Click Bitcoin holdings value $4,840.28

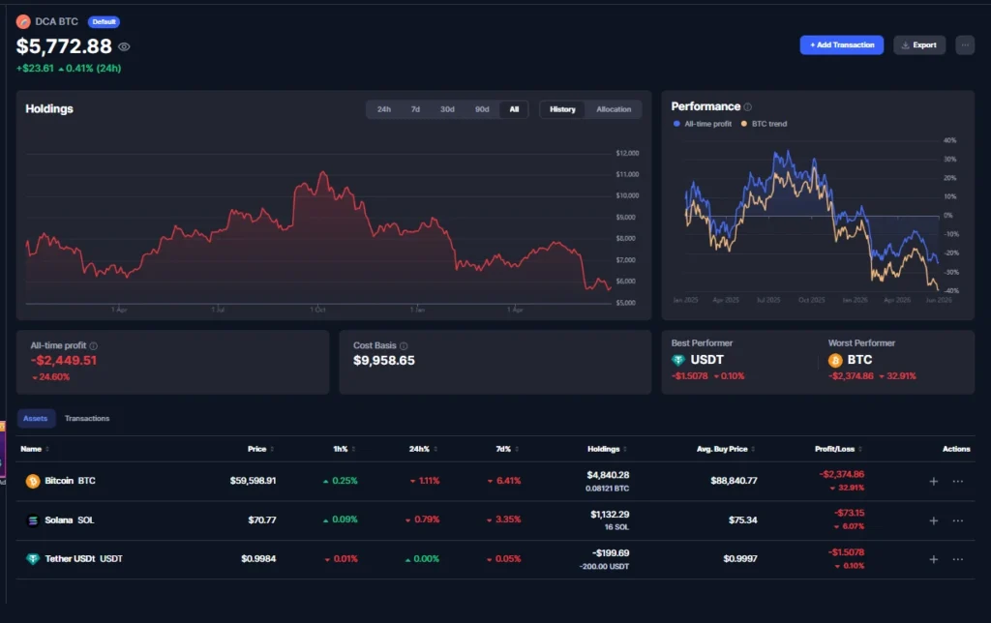tap(608, 475)
